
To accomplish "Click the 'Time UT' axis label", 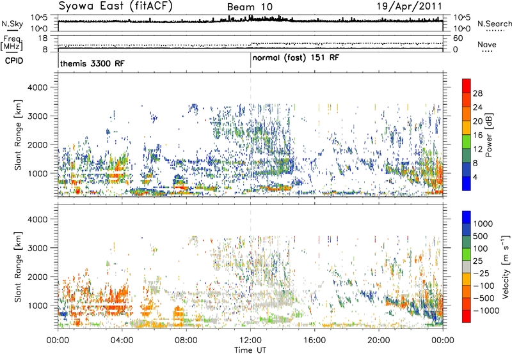I will point(250,350).
